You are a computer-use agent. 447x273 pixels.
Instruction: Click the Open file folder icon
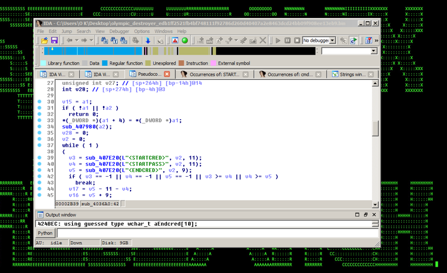click(x=45, y=41)
